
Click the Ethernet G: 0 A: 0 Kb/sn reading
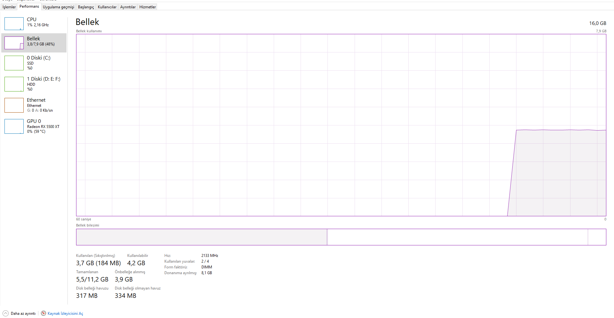(x=40, y=110)
